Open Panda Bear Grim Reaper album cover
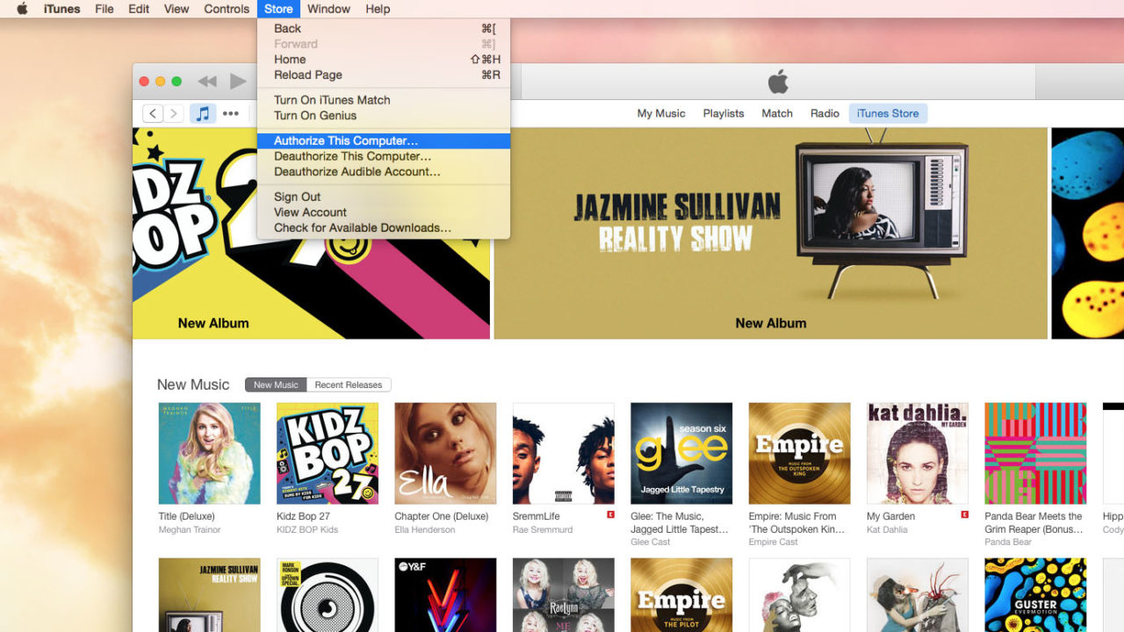1124x632 pixels. pos(1035,453)
